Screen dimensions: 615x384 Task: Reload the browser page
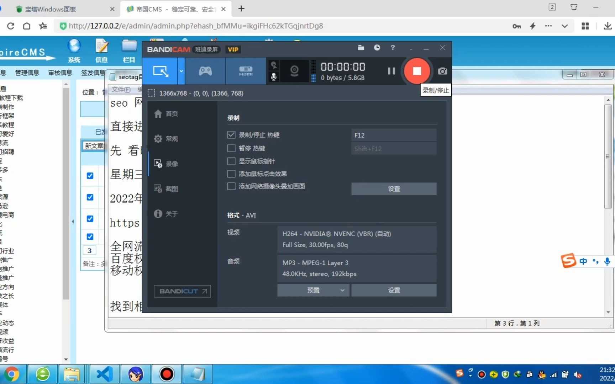coord(11,26)
